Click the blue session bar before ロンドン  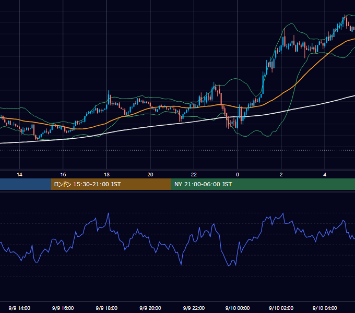[x=26, y=184]
